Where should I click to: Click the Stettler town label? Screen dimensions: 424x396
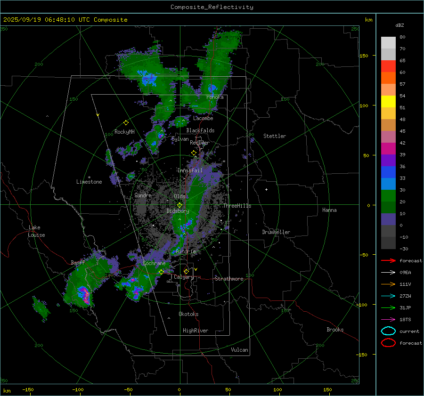coord(274,136)
